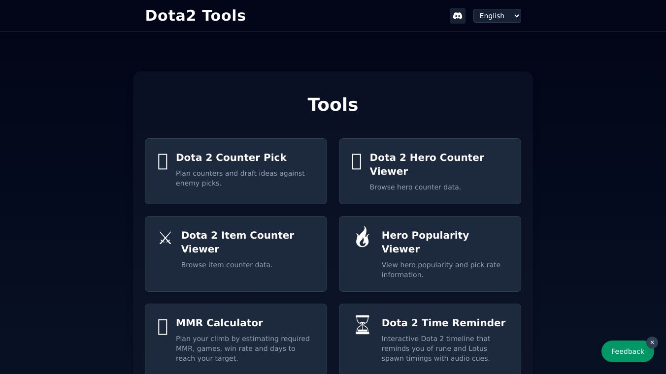Click the Counter Pick card mobile icon
The width and height of the screenshot is (666, 374).
(163, 161)
